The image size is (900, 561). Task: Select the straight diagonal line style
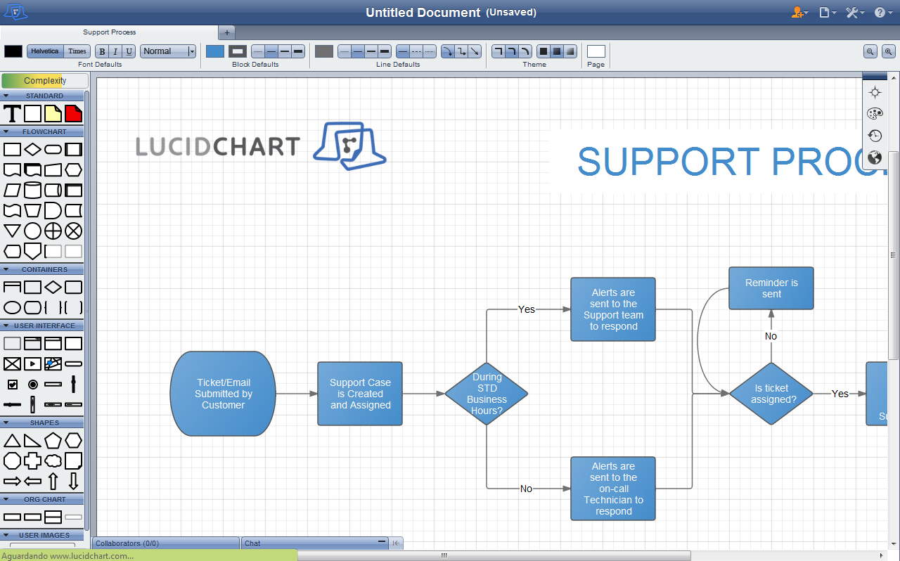point(475,51)
